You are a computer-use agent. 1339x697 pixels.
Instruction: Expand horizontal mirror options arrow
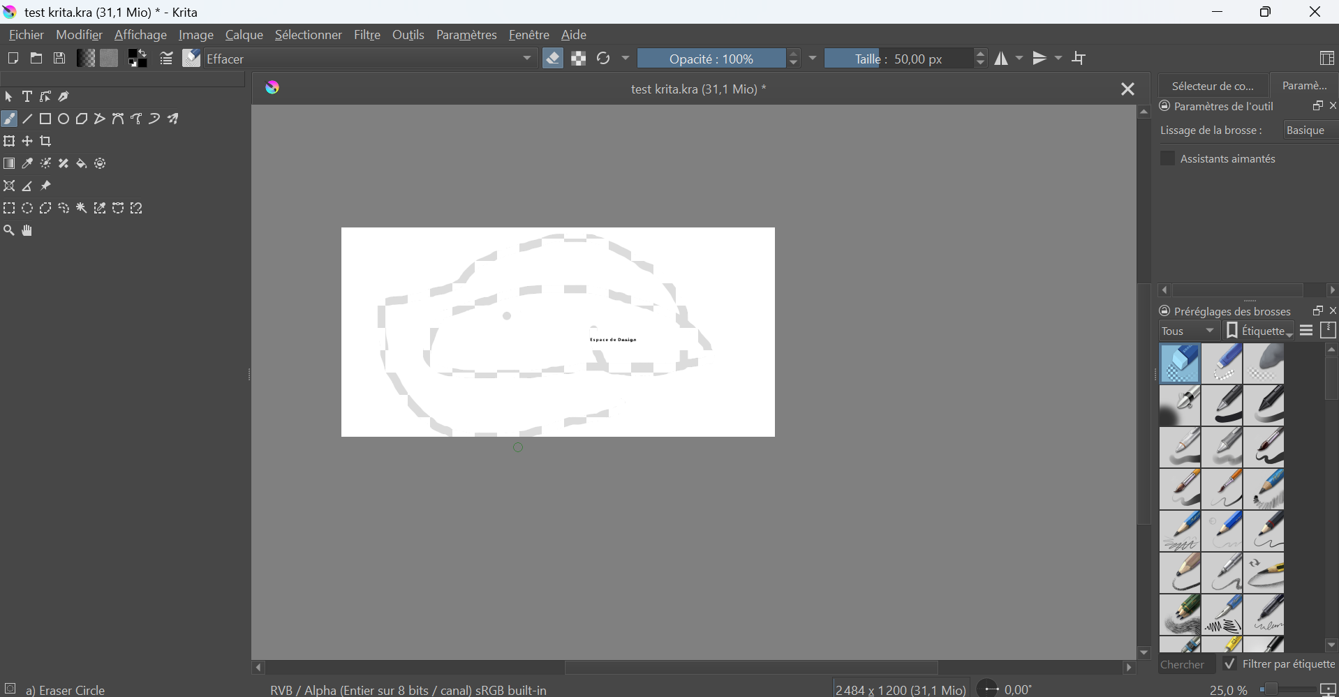(x=1019, y=59)
